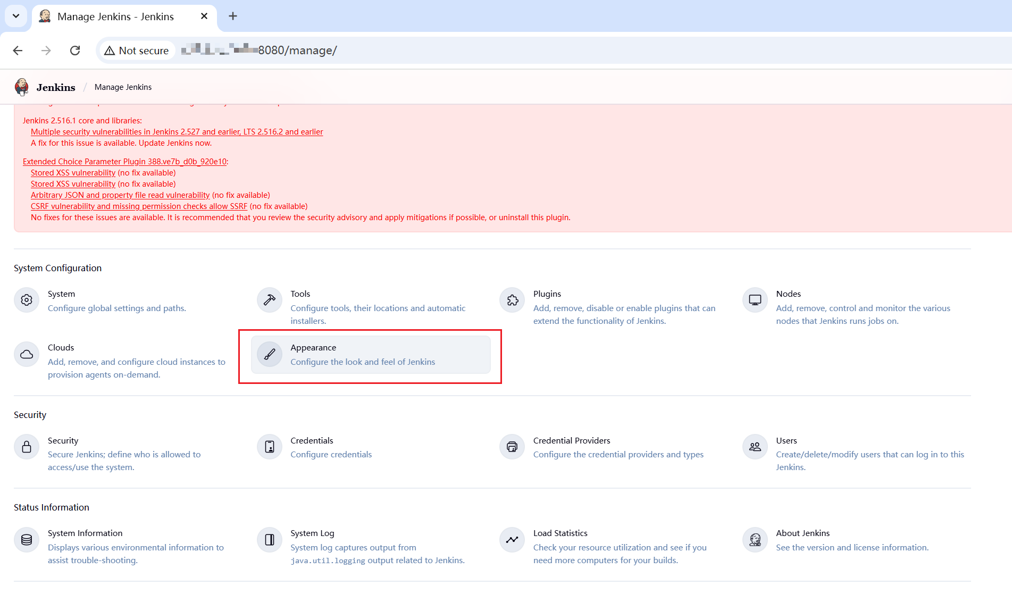Viewport: 1012px width, 594px height.
Task: Open the Credential Providers title link
Action: (572, 440)
